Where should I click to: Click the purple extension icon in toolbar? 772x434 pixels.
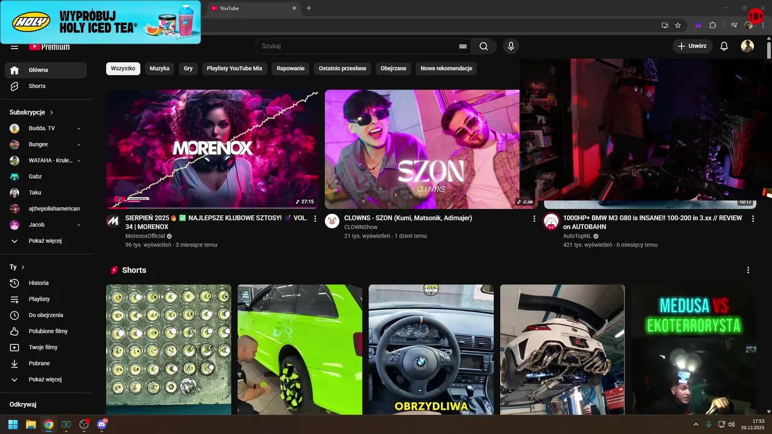pyautogui.click(x=698, y=25)
